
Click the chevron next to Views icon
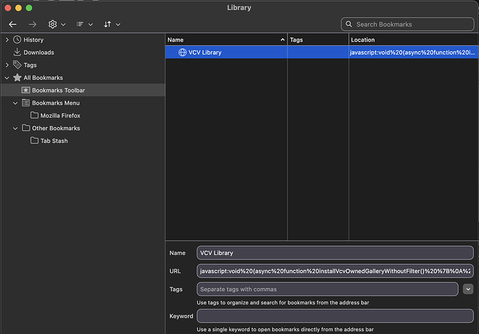pyautogui.click(x=91, y=25)
